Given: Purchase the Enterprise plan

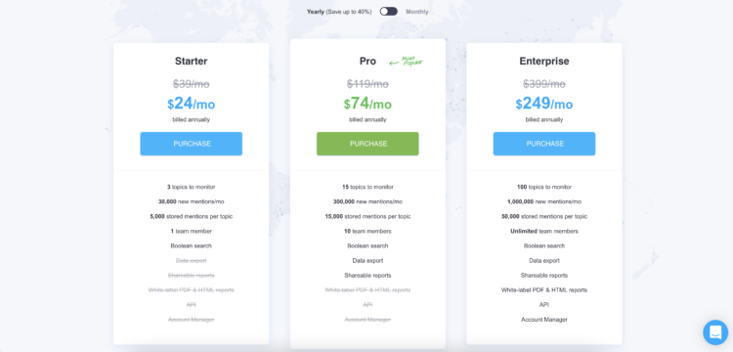Looking at the screenshot, I should coord(544,144).
